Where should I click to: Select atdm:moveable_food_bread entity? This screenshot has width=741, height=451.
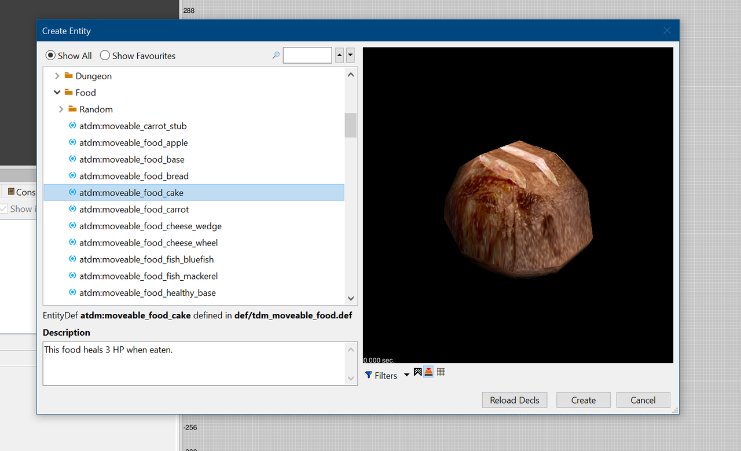pyautogui.click(x=194, y=176)
